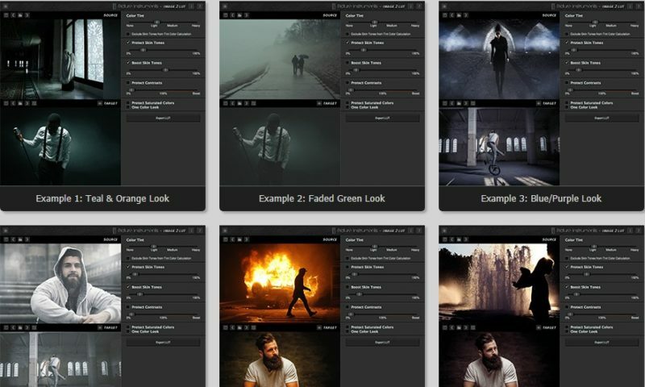Open source image folder in Example 3 panel
645x387 pixels.
coord(459,15)
